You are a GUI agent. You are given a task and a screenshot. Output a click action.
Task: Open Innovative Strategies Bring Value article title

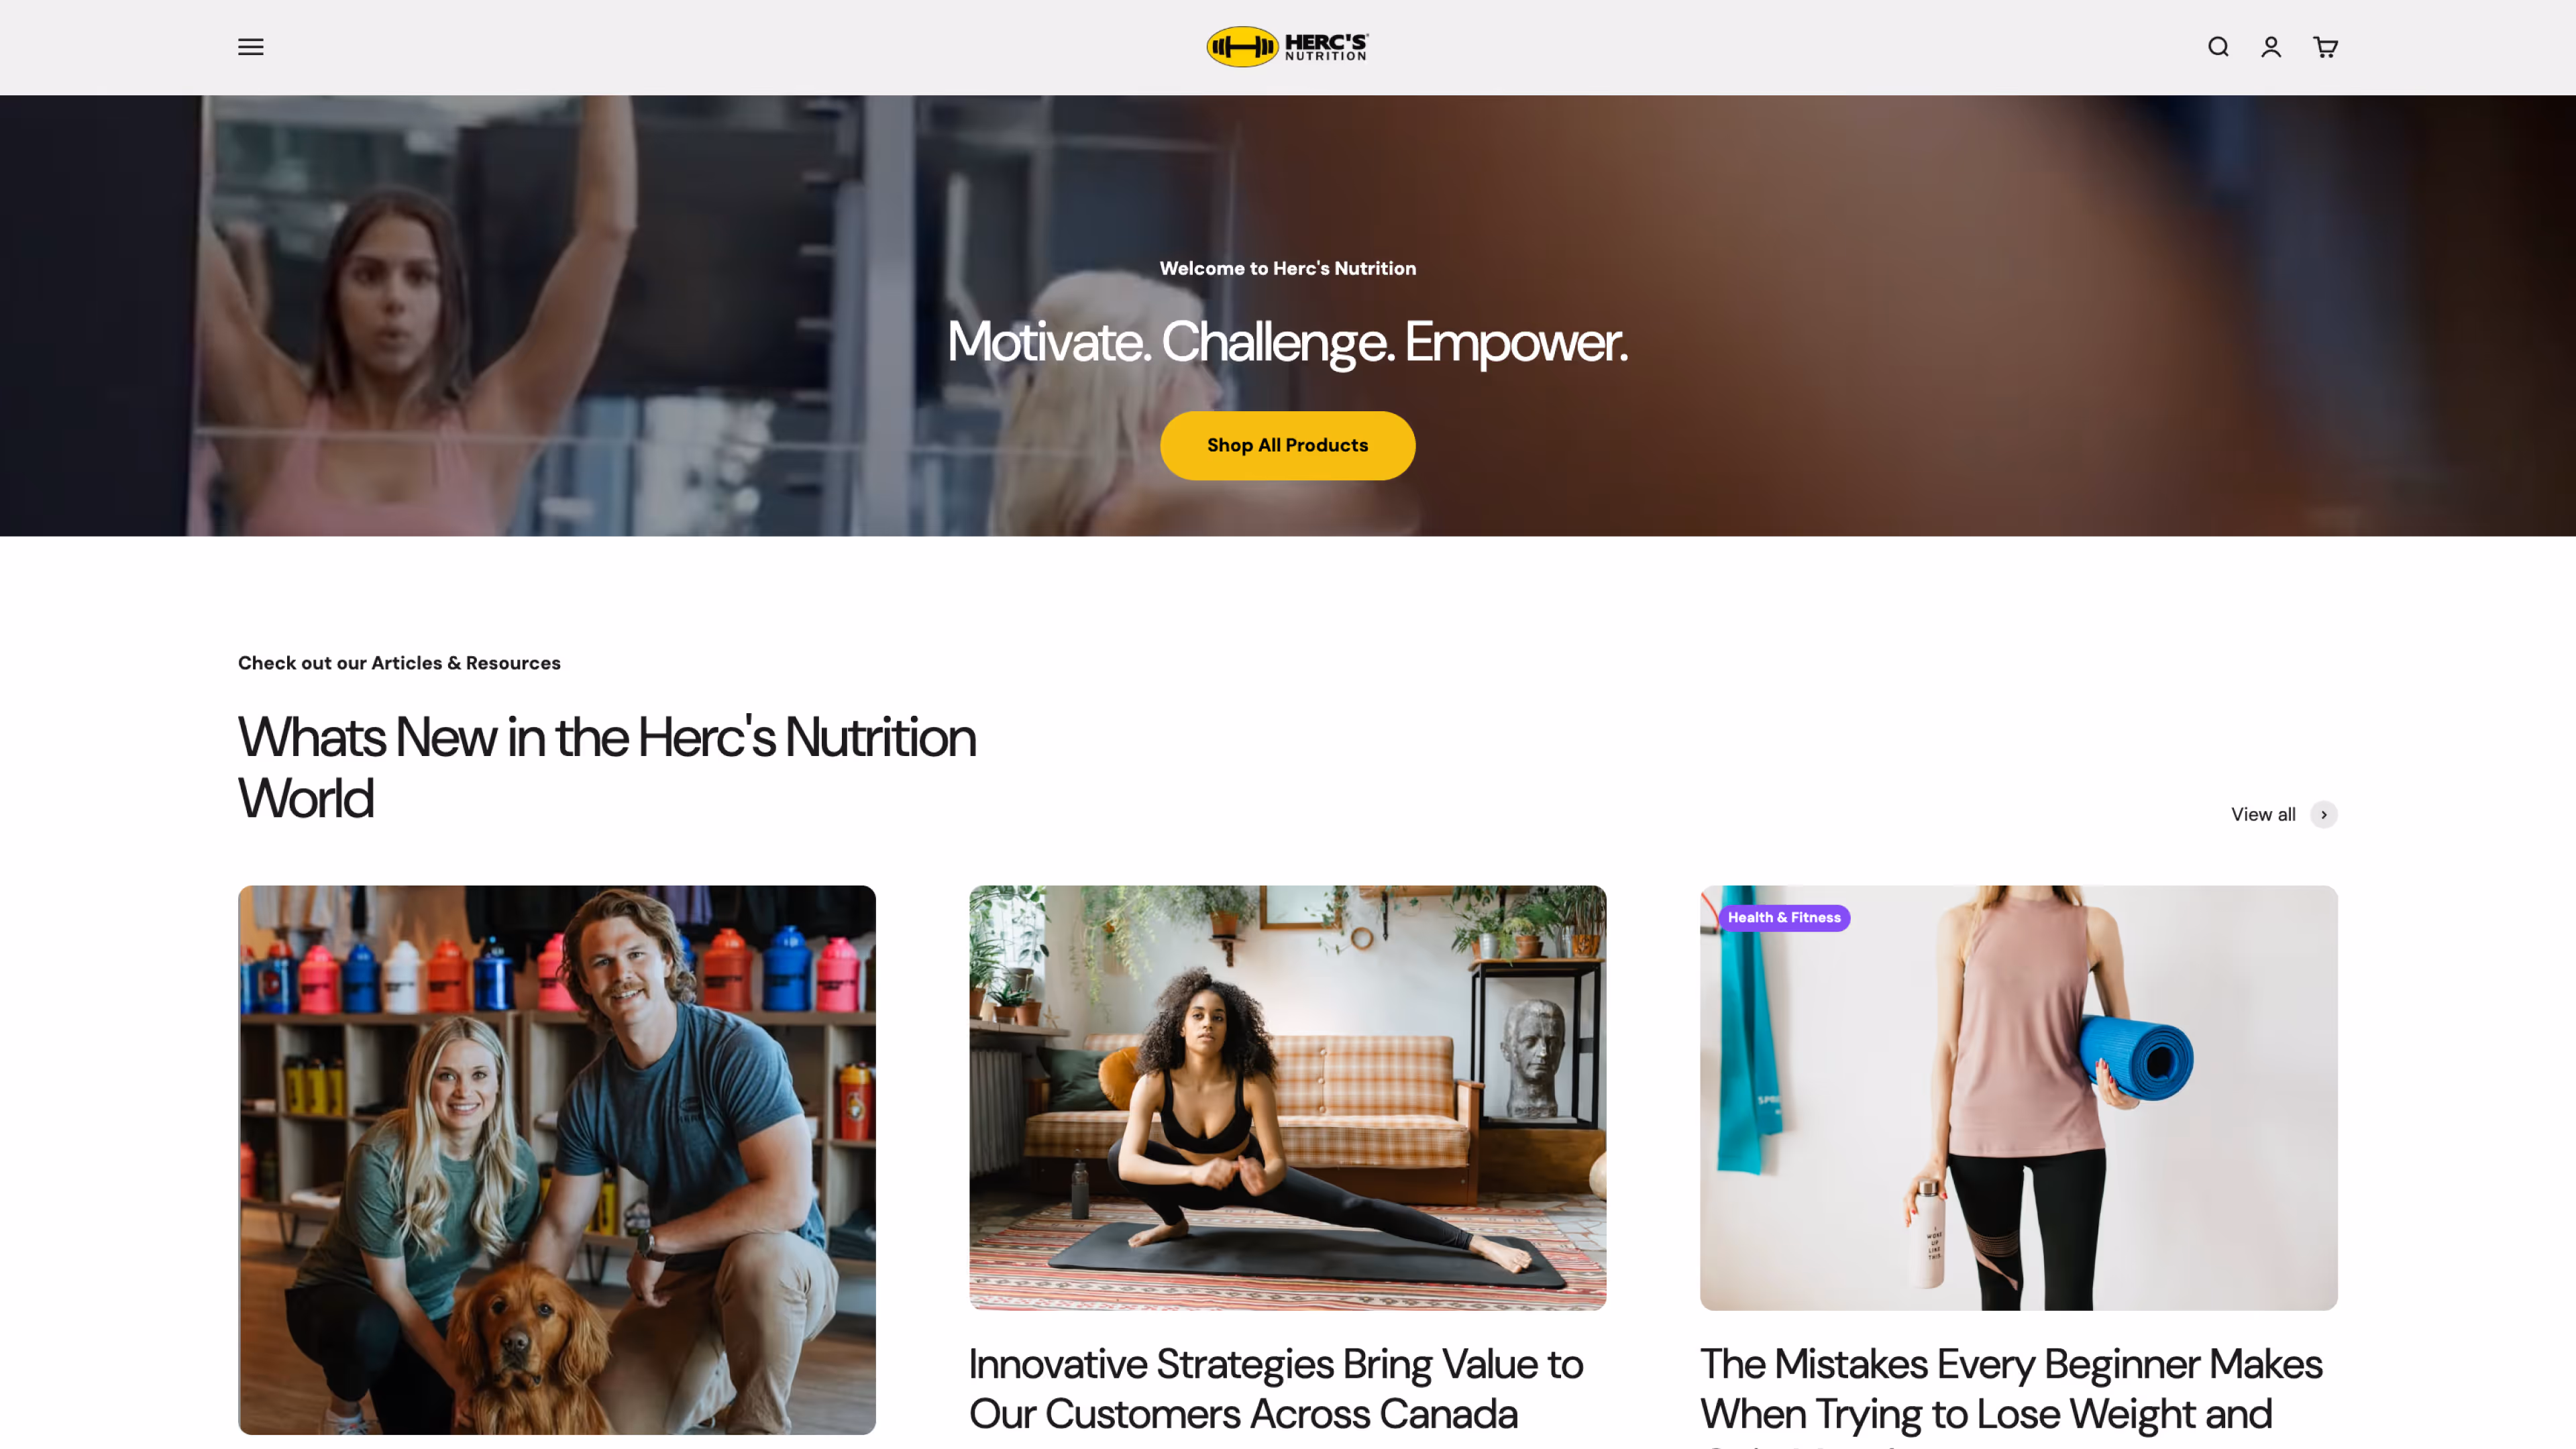click(1276, 1389)
